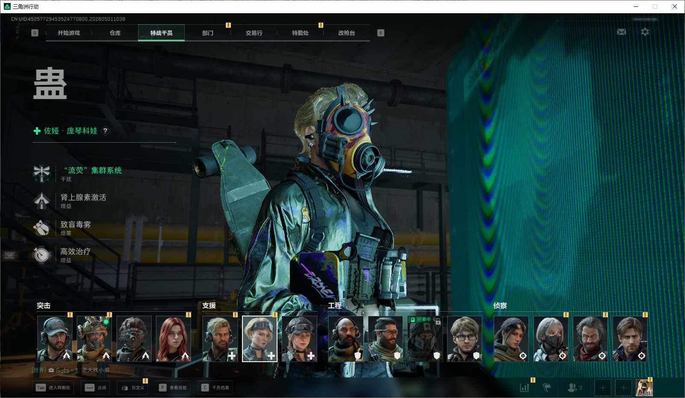Image resolution: width=685 pixels, height=398 pixels.
Task: Choose the white-haired masked recon operator
Action: pyautogui.click(x=551, y=339)
